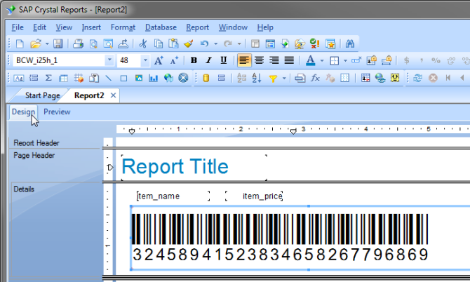Screen dimensions: 470x282
Task: Toggle the lock size and position icon
Action: point(387,60)
